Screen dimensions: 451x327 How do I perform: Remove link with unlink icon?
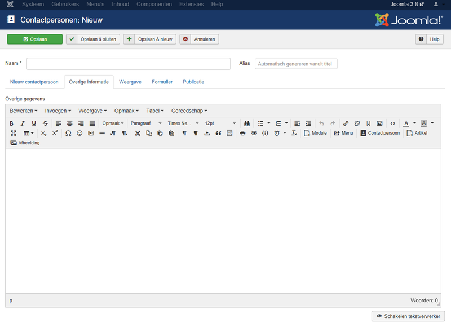pyautogui.click(x=357, y=123)
